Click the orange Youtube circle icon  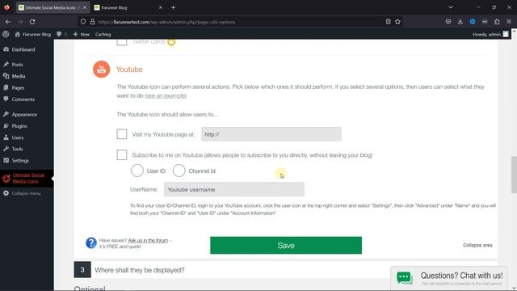tap(101, 70)
